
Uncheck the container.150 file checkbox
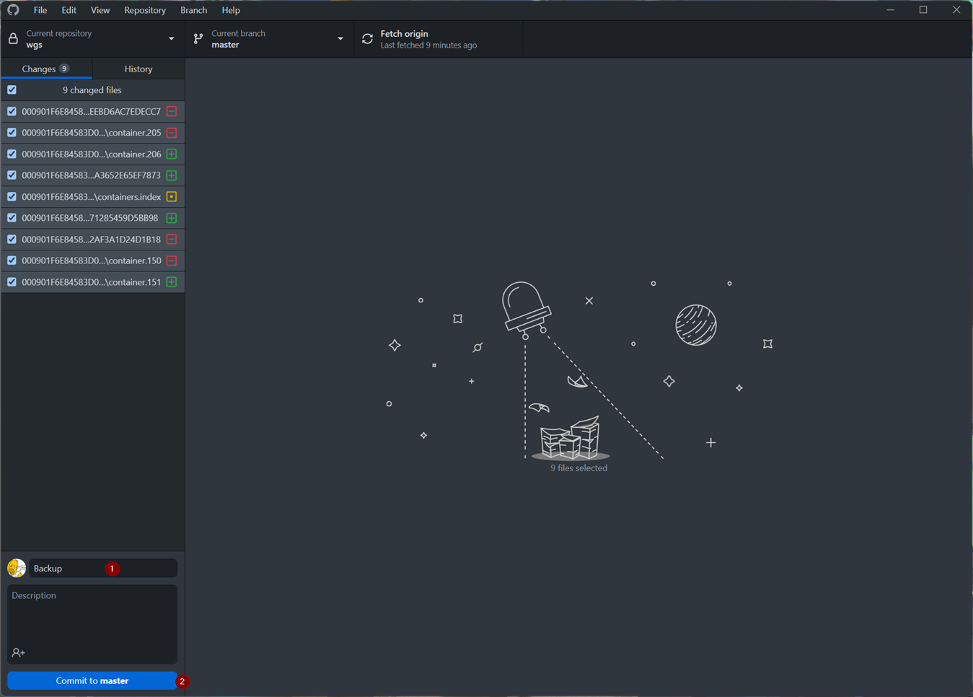pyautogui.click(x=12, y=260)
